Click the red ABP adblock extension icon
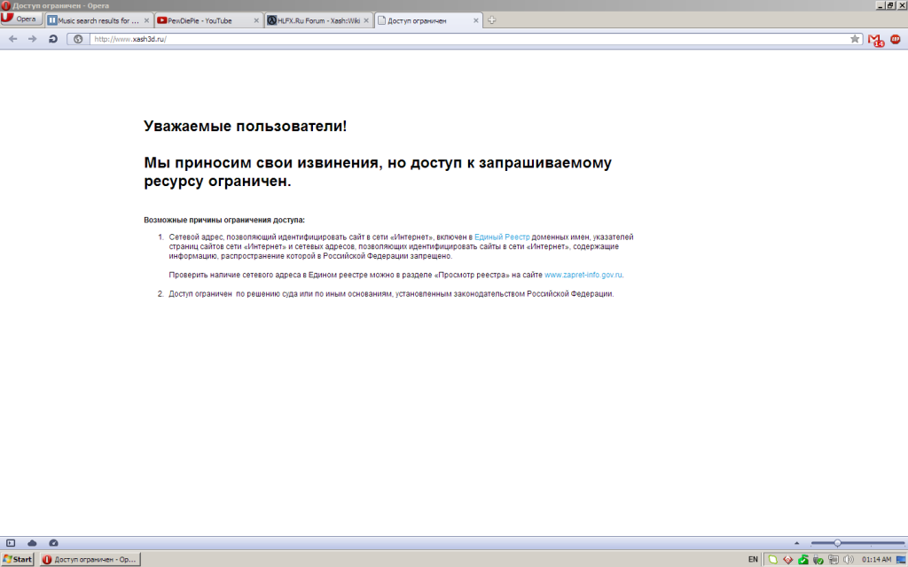This screenshot has width=908, height=567. [x=896, y=39]
